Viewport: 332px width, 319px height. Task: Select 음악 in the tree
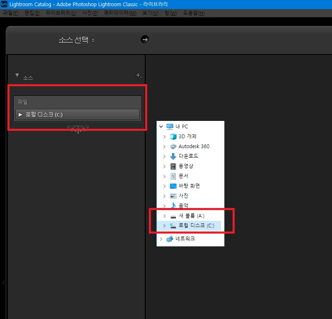click(x=184, y=206)
